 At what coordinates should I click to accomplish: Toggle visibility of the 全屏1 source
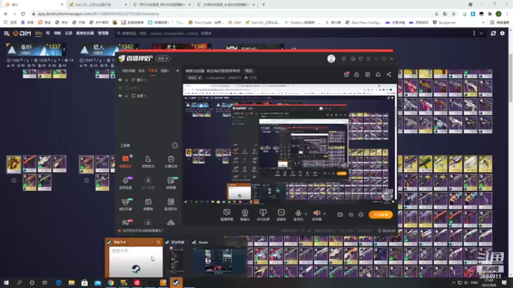tap(120, 96)
